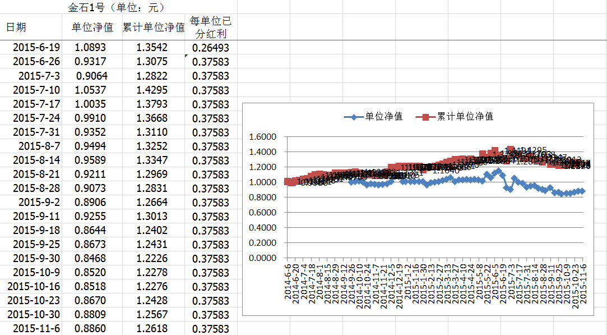Click the 1.6000 label on chart vertical axis
This screenshot has height=335, width=607.
tap(262, 136)
